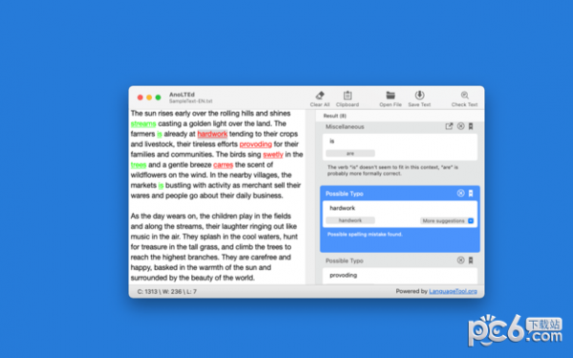The width and height of the screenshot is (573, 358).
Task: Click the misspelled word 'carres'
Action: pos(223,165)
